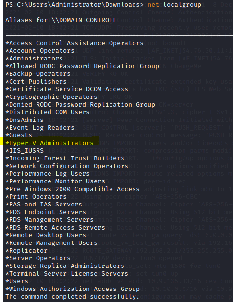Image resolution: width=233 pixels, height=302 pixels.
Task: Click '*Pre-Windows 2000 Compatible Access' line
Action: pos(73,189)
